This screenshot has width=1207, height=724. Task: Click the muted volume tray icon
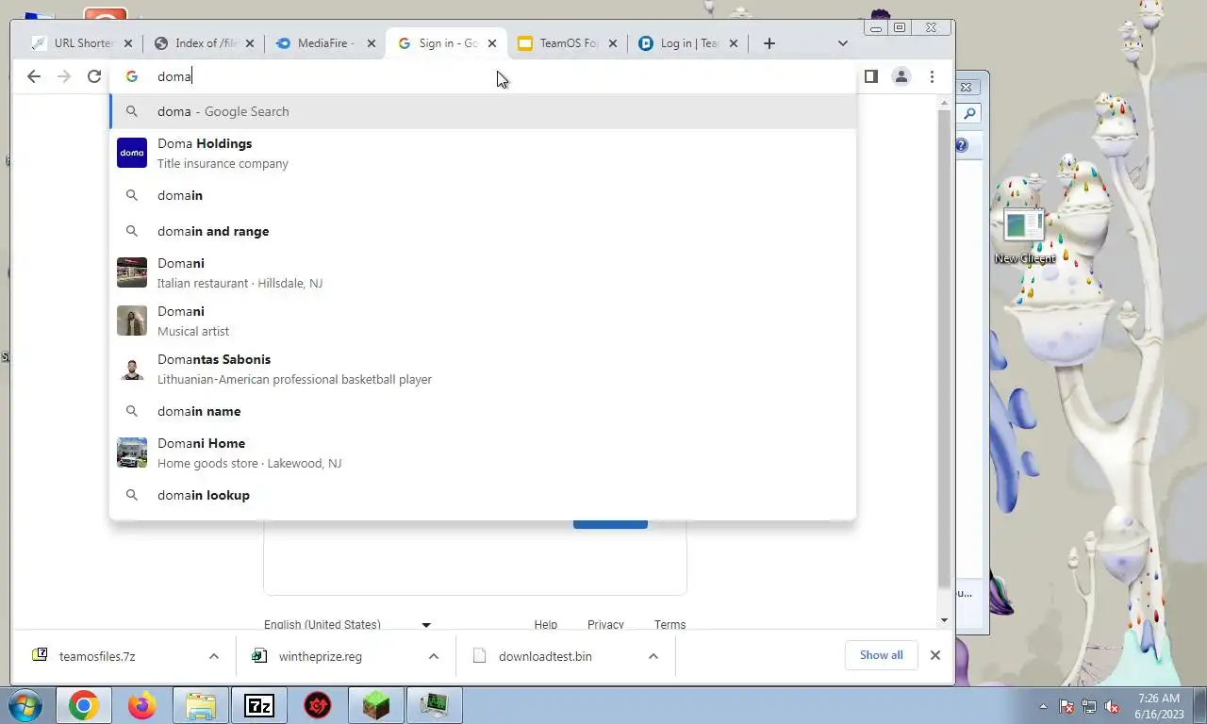pyautogui.click(x=1112, y=706)
